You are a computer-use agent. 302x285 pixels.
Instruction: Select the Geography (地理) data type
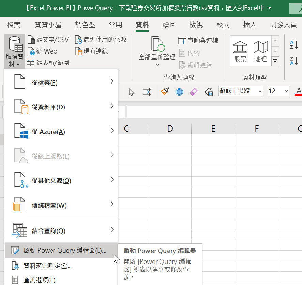pos(261,51)
